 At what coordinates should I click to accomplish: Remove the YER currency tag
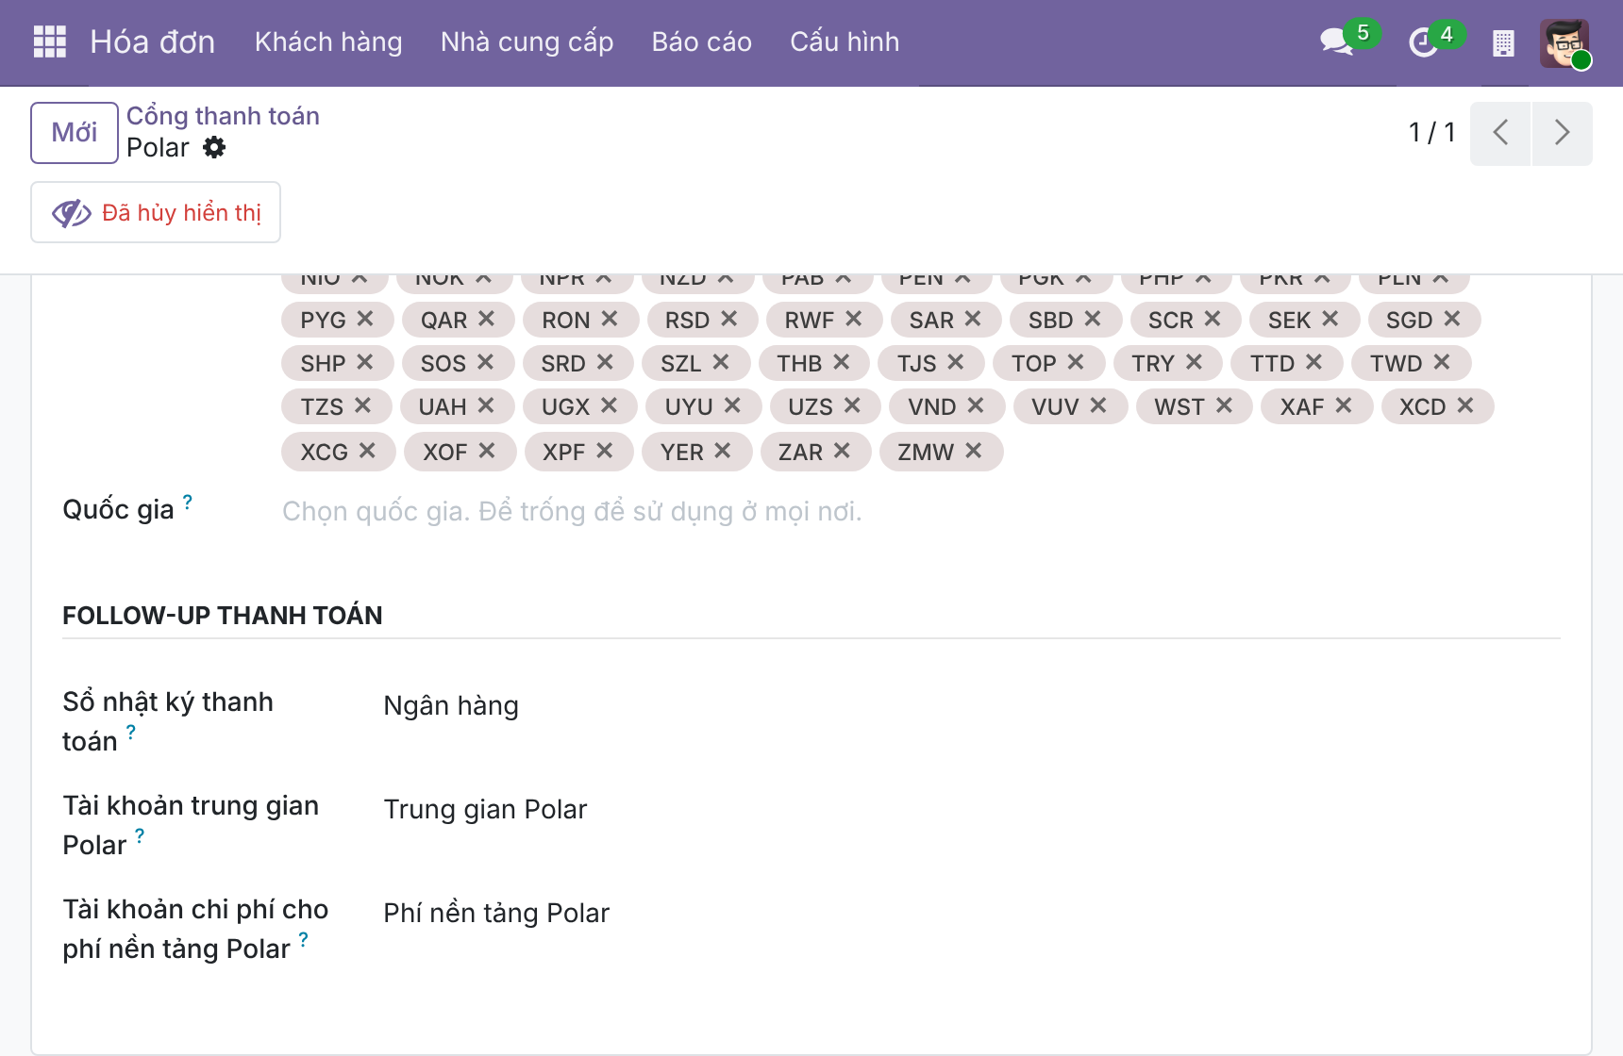[723, 451]
